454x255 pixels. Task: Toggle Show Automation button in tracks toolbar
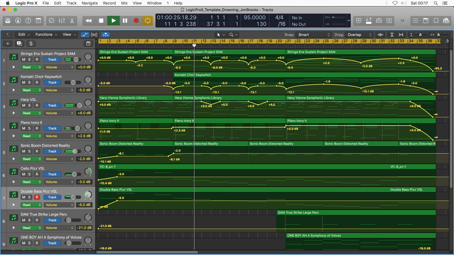85,35
